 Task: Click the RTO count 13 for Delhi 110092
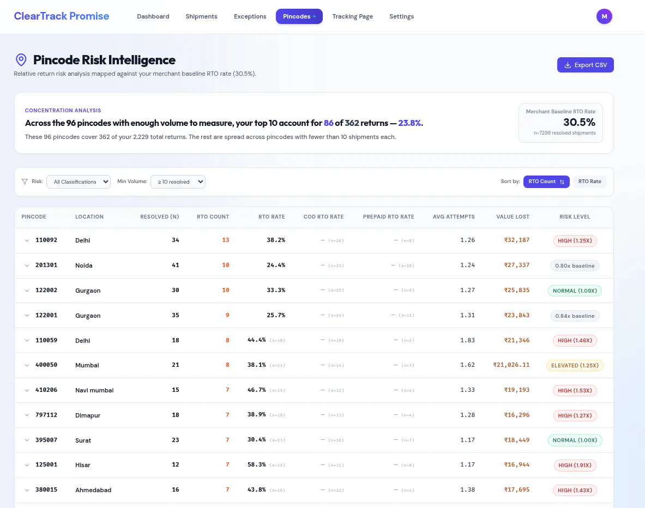coord(225,240)
